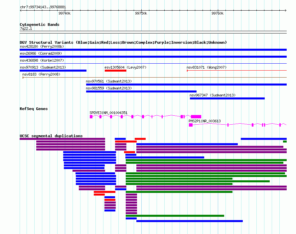Click the topmost purple segmental duplication bar
This screenshot has width=296, height=234.
pos(62,139)
